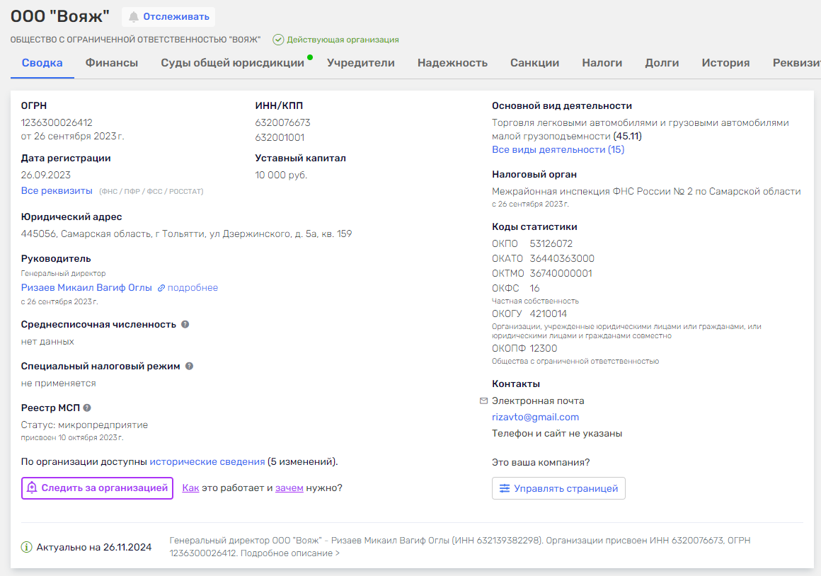Open the Сводка tab
Image resolution: width=821 pixels, height=576 pixels.
(42, 63)
